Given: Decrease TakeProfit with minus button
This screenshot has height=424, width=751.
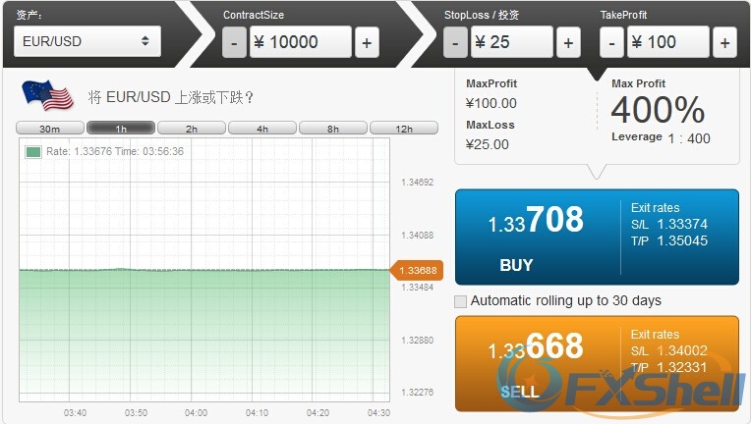Looking at the screenshot, I should coord(611,42).
